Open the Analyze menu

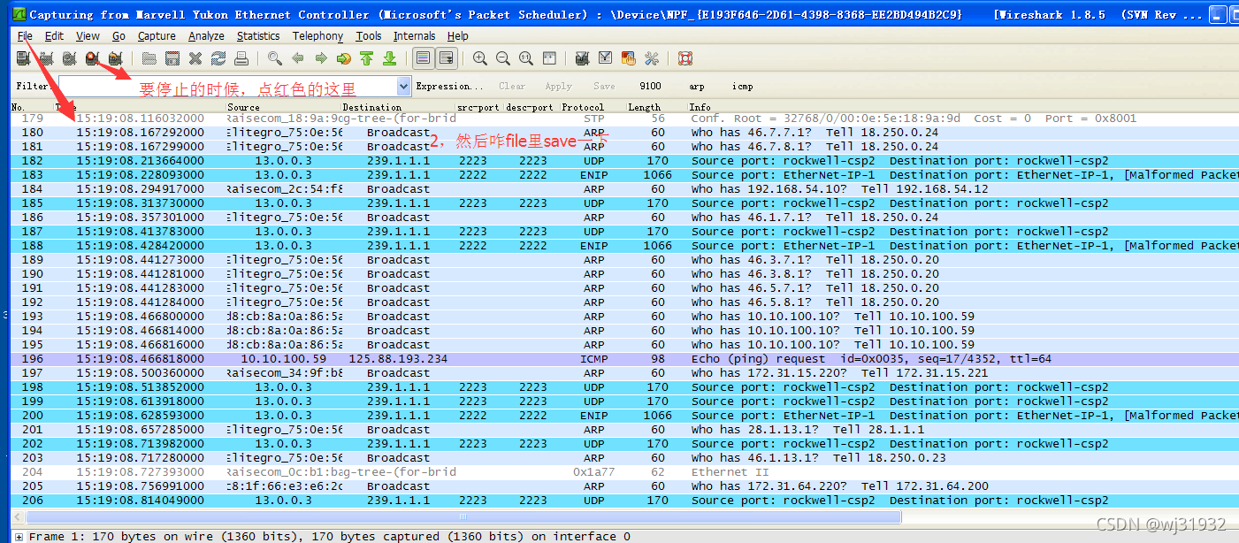206,36
